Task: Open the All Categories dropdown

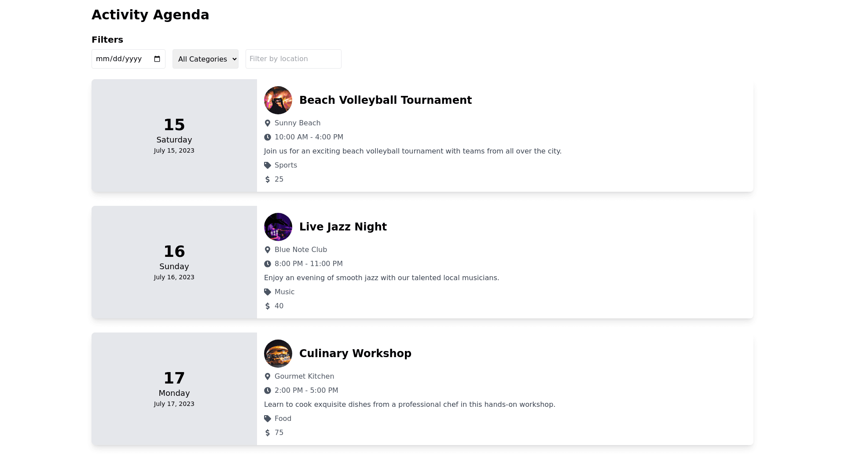Action: tap(206, 59)
